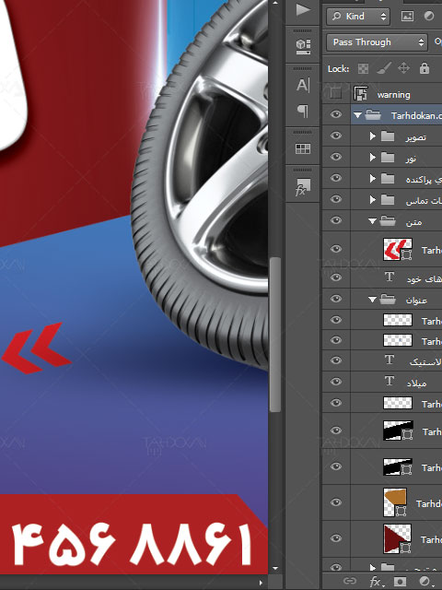Image resolution: width=442 pixels, height=590 pixels.
Task: Add layer mask icon in Layers footer
Action: click(400, 582)
